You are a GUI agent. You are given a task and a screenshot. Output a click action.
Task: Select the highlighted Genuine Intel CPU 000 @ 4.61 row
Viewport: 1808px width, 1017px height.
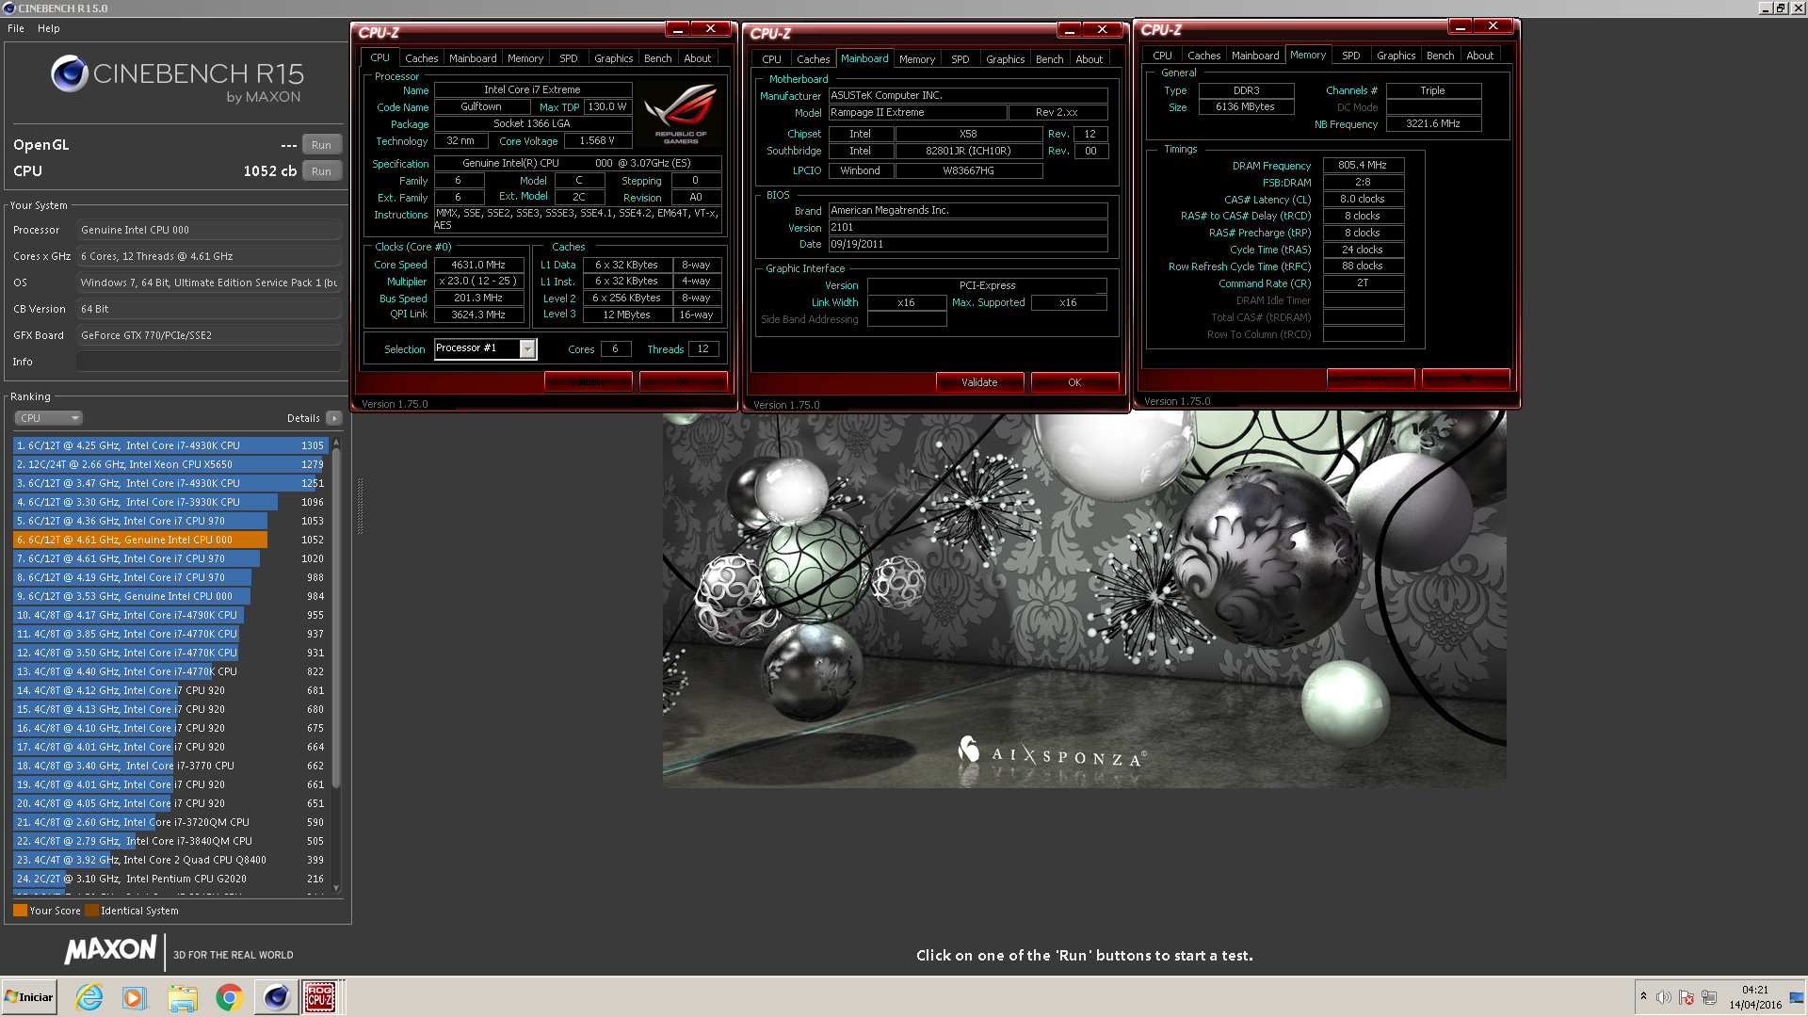point(169,540)
